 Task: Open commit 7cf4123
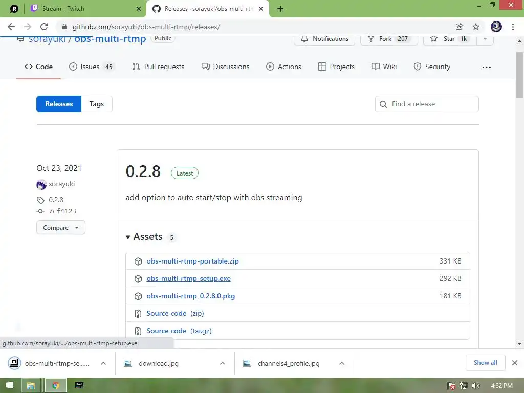pos(62,211)
